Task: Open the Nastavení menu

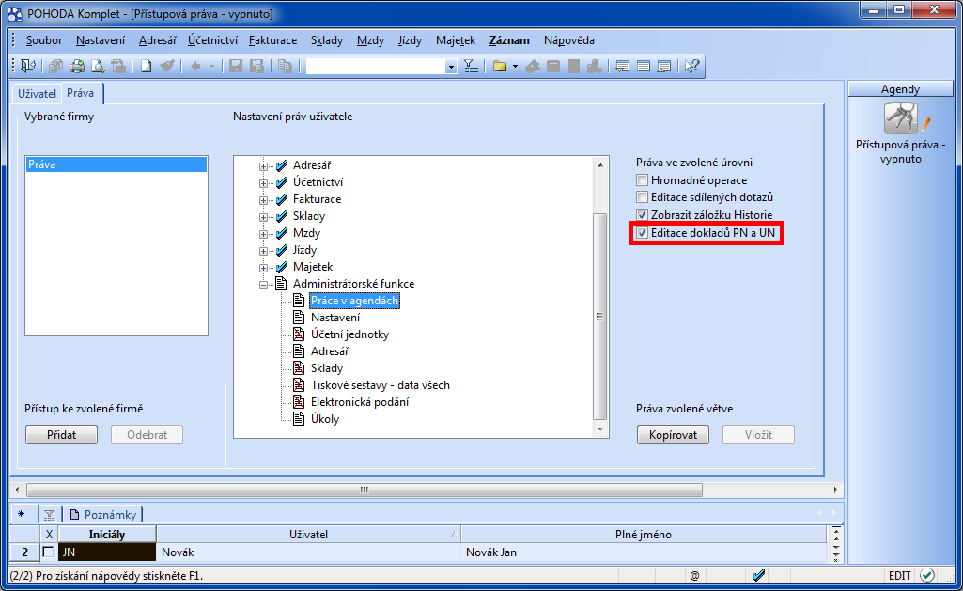Action: coord(101,40)
